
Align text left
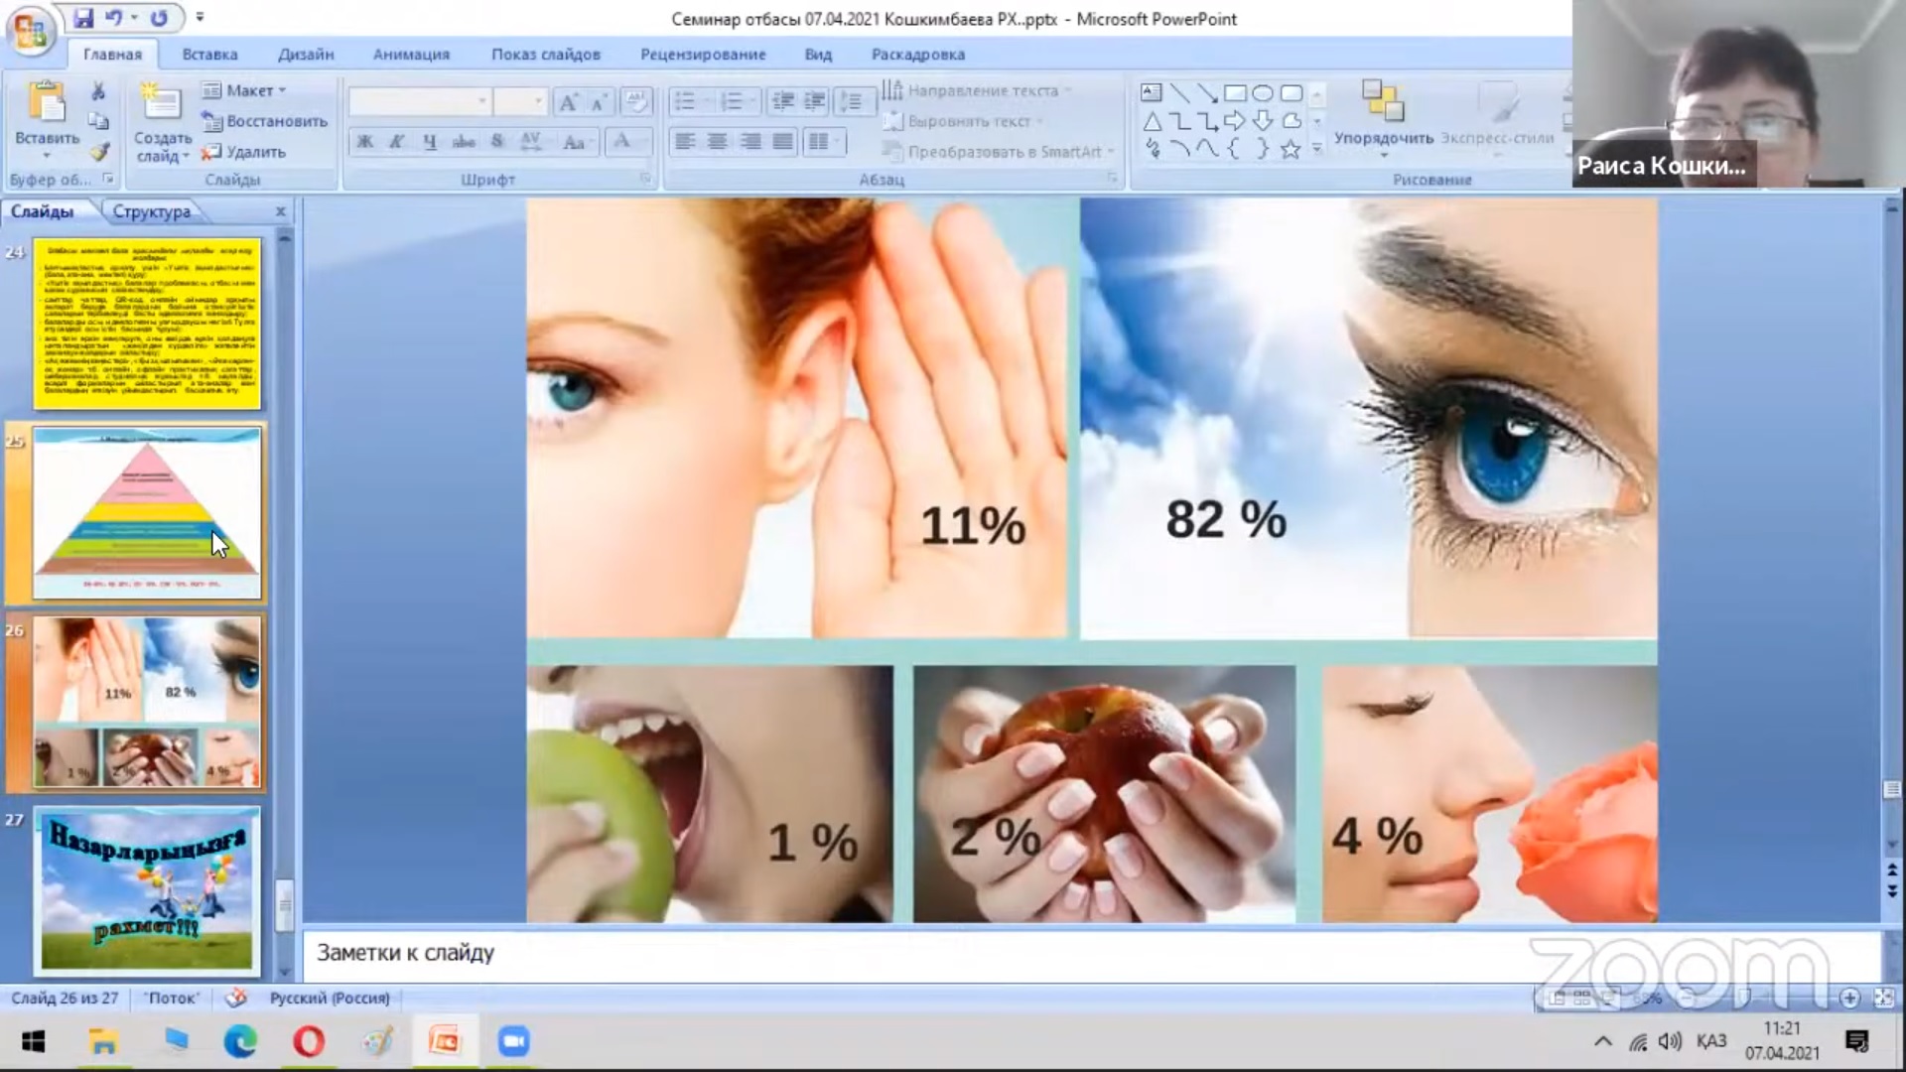[685, 142]
